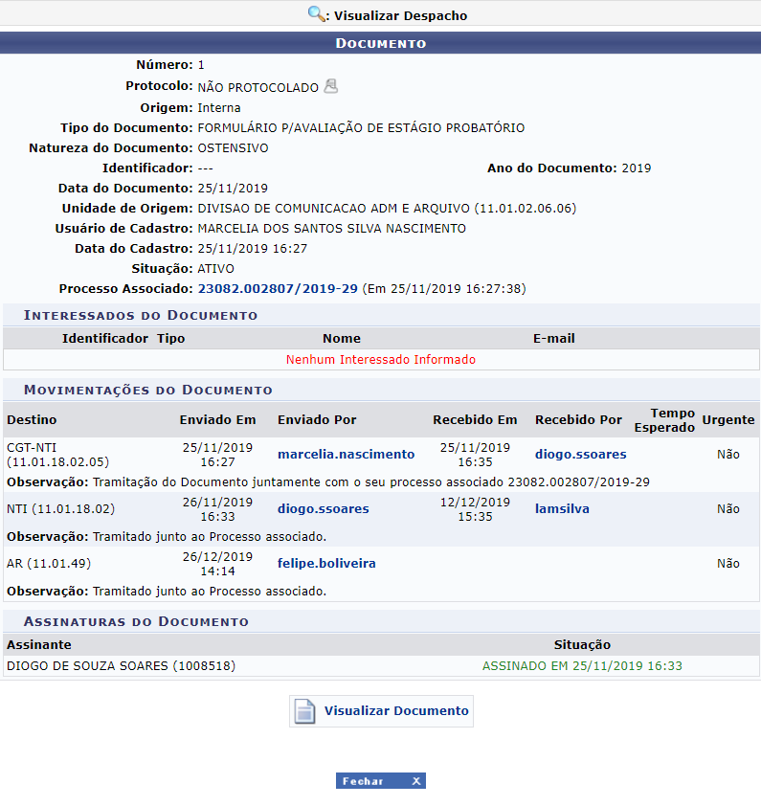Open diogo.ssoares link in Recebido Por column
761x806 pixels.
click(x=580, y=455)
